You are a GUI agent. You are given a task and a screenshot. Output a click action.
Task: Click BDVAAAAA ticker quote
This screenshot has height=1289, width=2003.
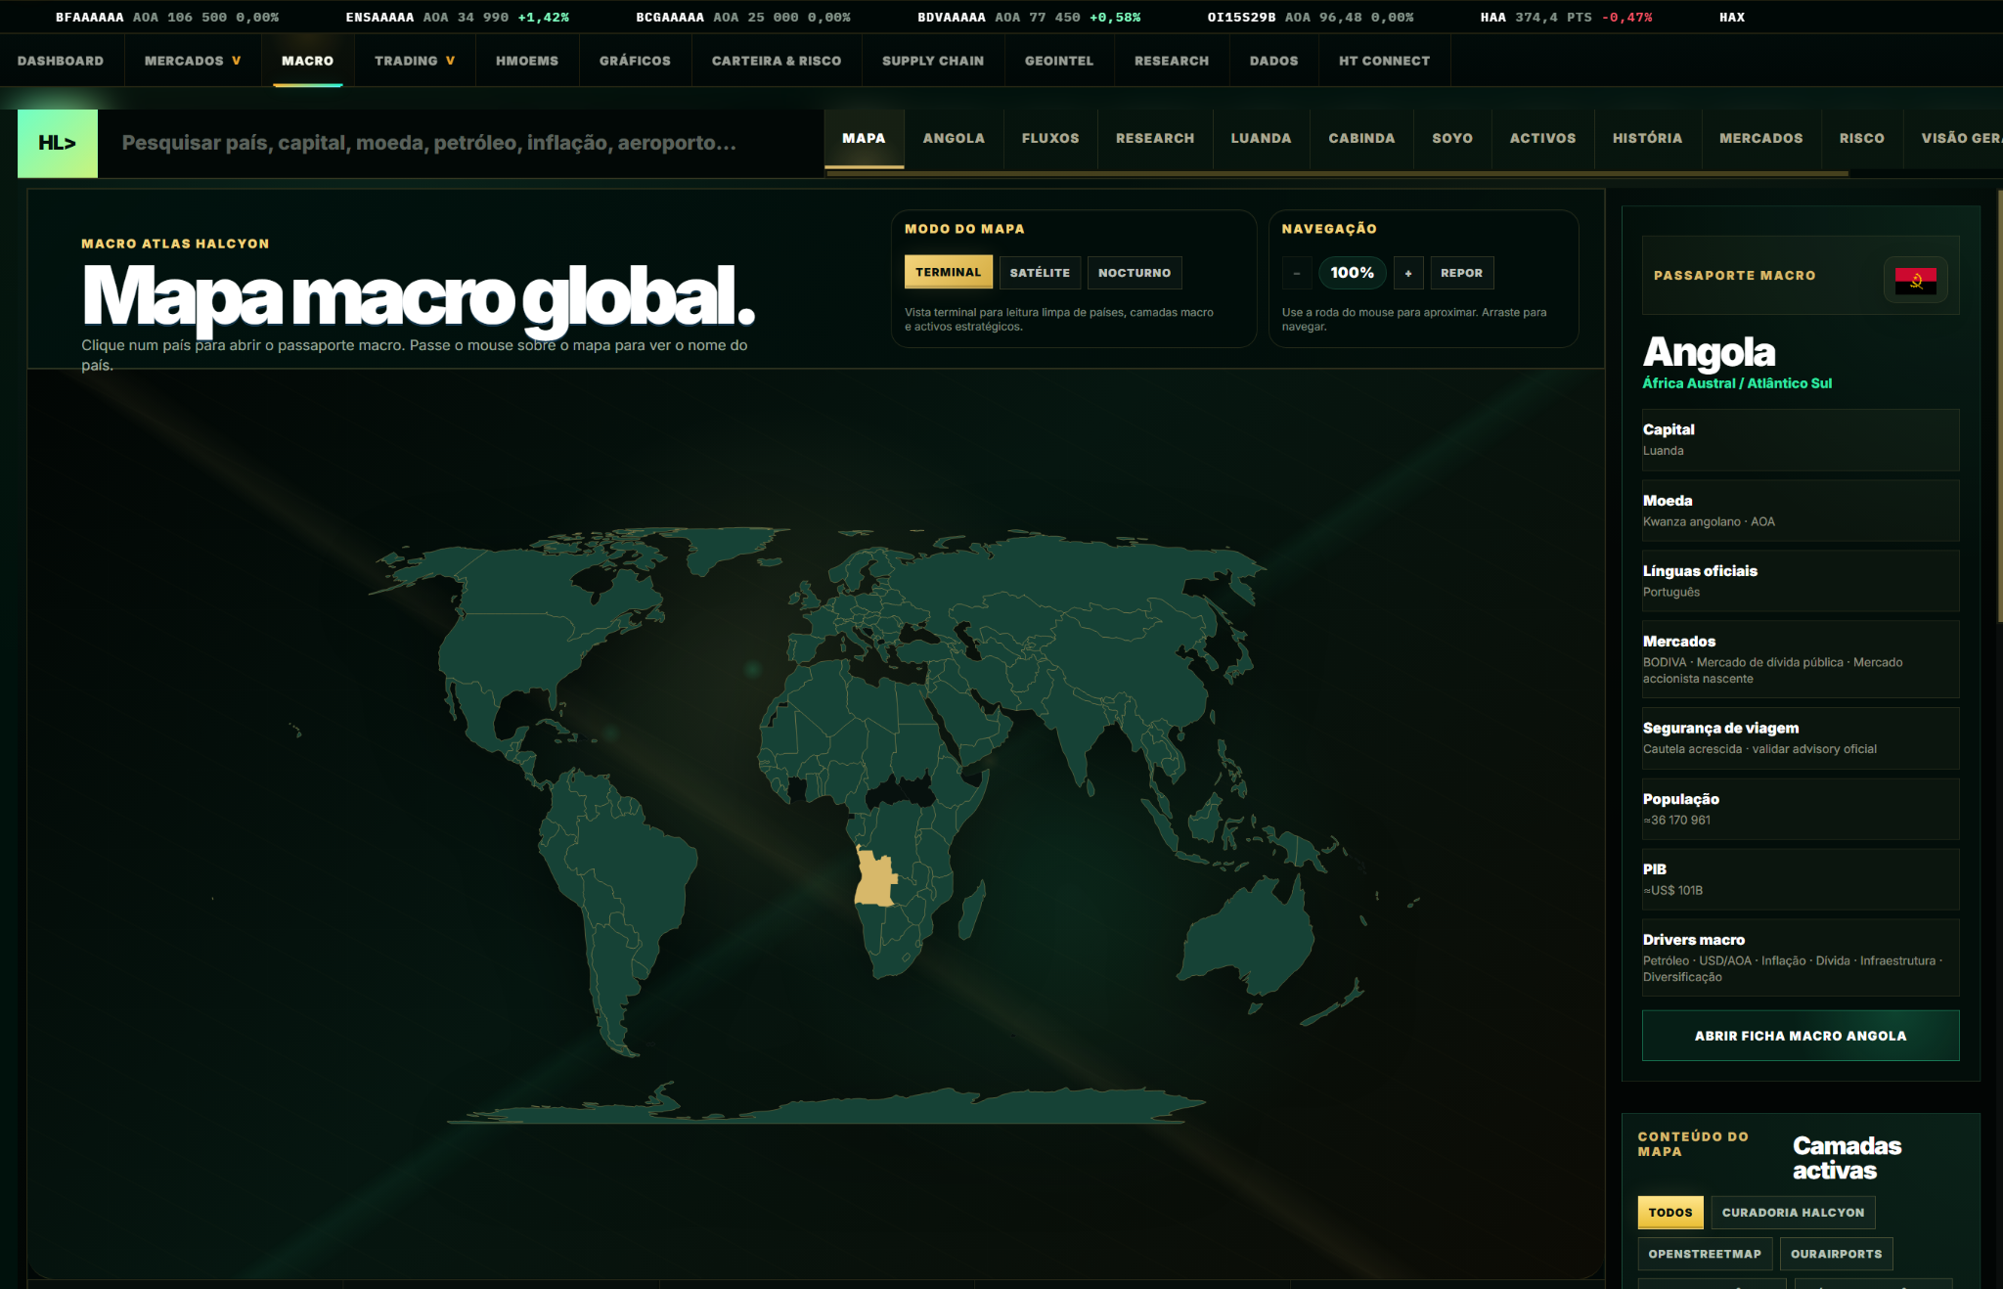[1029, 18]
